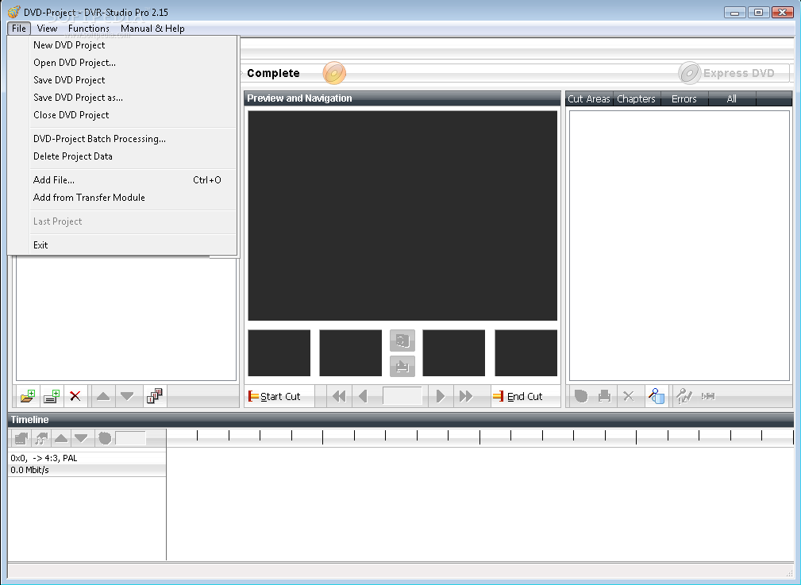Click the gray X delete icon in cut toolbar

click(629, 396)
